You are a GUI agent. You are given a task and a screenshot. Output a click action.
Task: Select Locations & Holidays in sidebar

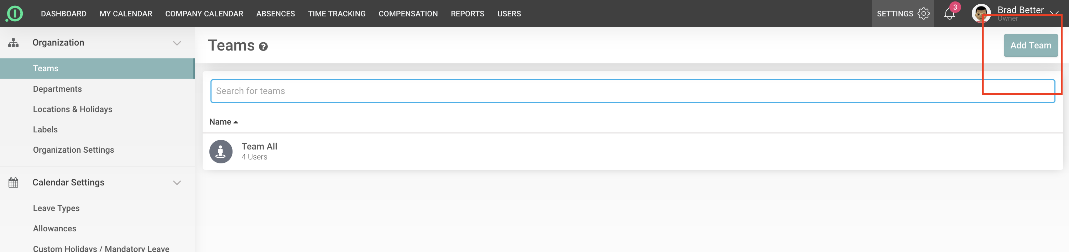coord(73,109)
